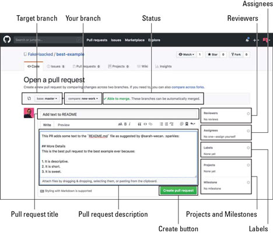Click the Reviewers gear icon
This screenshot has height=233, width=273.
pos(249,114)
